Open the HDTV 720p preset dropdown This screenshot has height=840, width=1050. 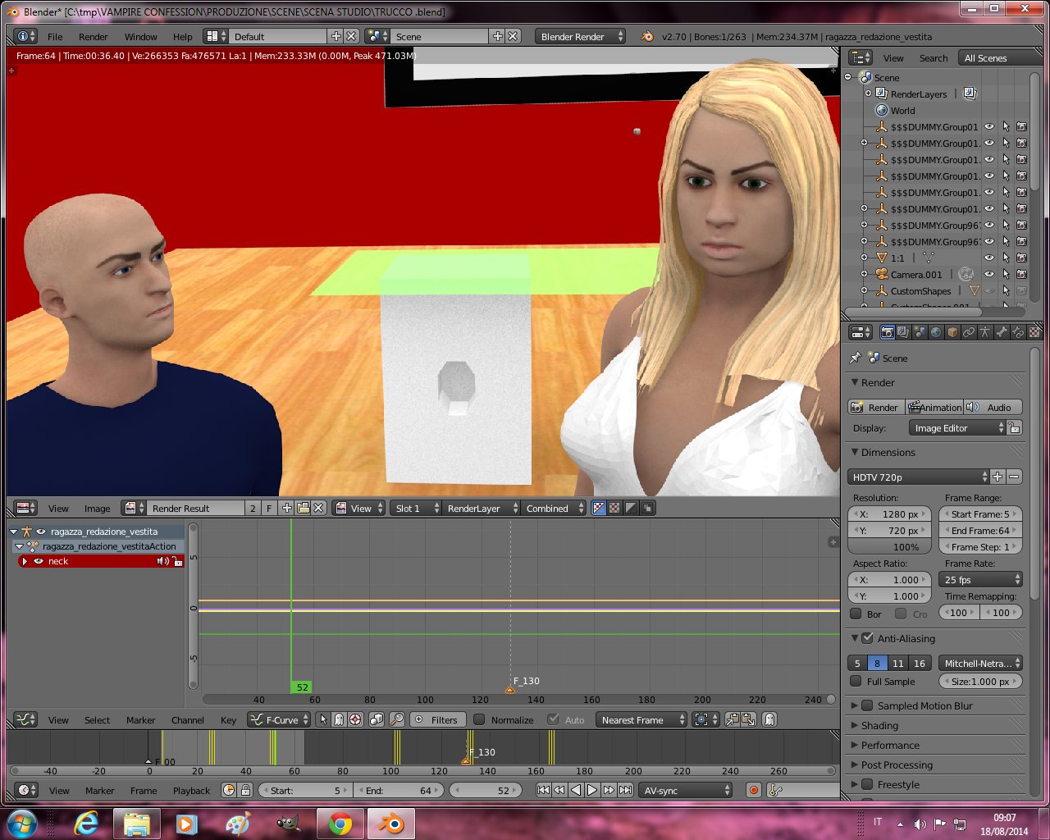pyautogui.click(x=919, y=477)
